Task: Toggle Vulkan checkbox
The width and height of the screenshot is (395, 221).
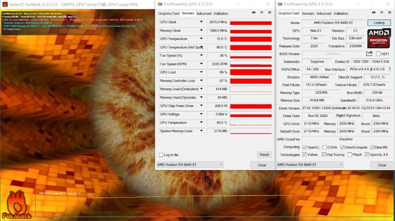Action: pyautogui.click(x=304, y=154)
